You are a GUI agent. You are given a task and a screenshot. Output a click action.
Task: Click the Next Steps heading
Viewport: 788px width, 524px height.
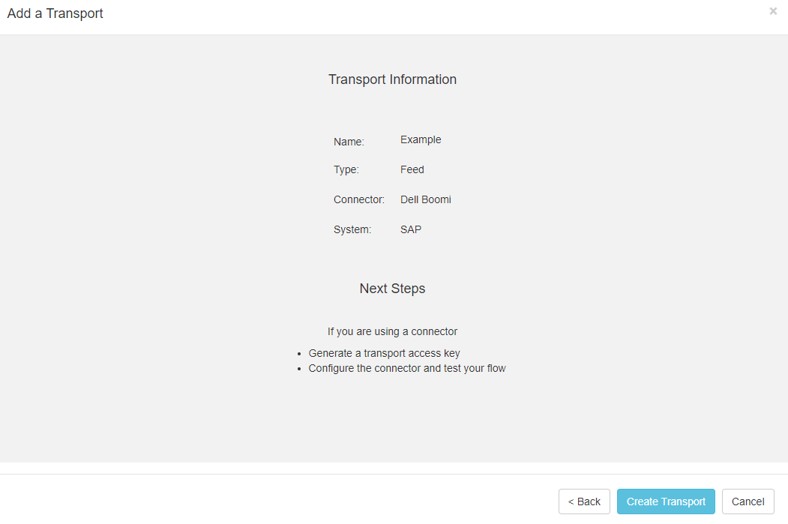(x=392, y=289)
